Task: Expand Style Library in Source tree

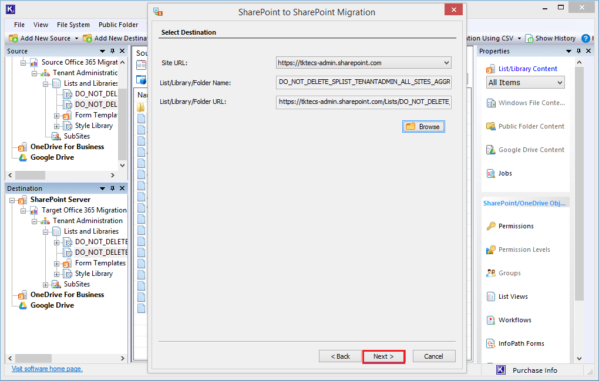Action: tap(56, 126)
